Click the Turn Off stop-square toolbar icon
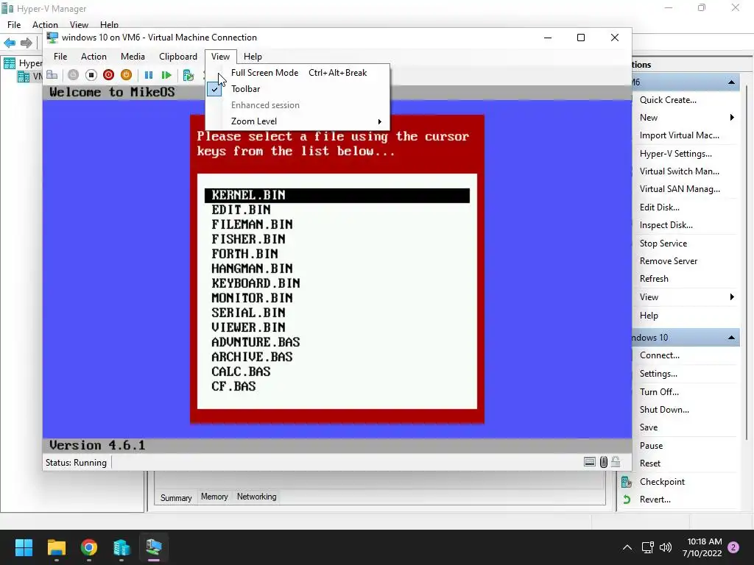Image resolution: width=754 pixels, height=565 pixels. (x=91, y=75)
